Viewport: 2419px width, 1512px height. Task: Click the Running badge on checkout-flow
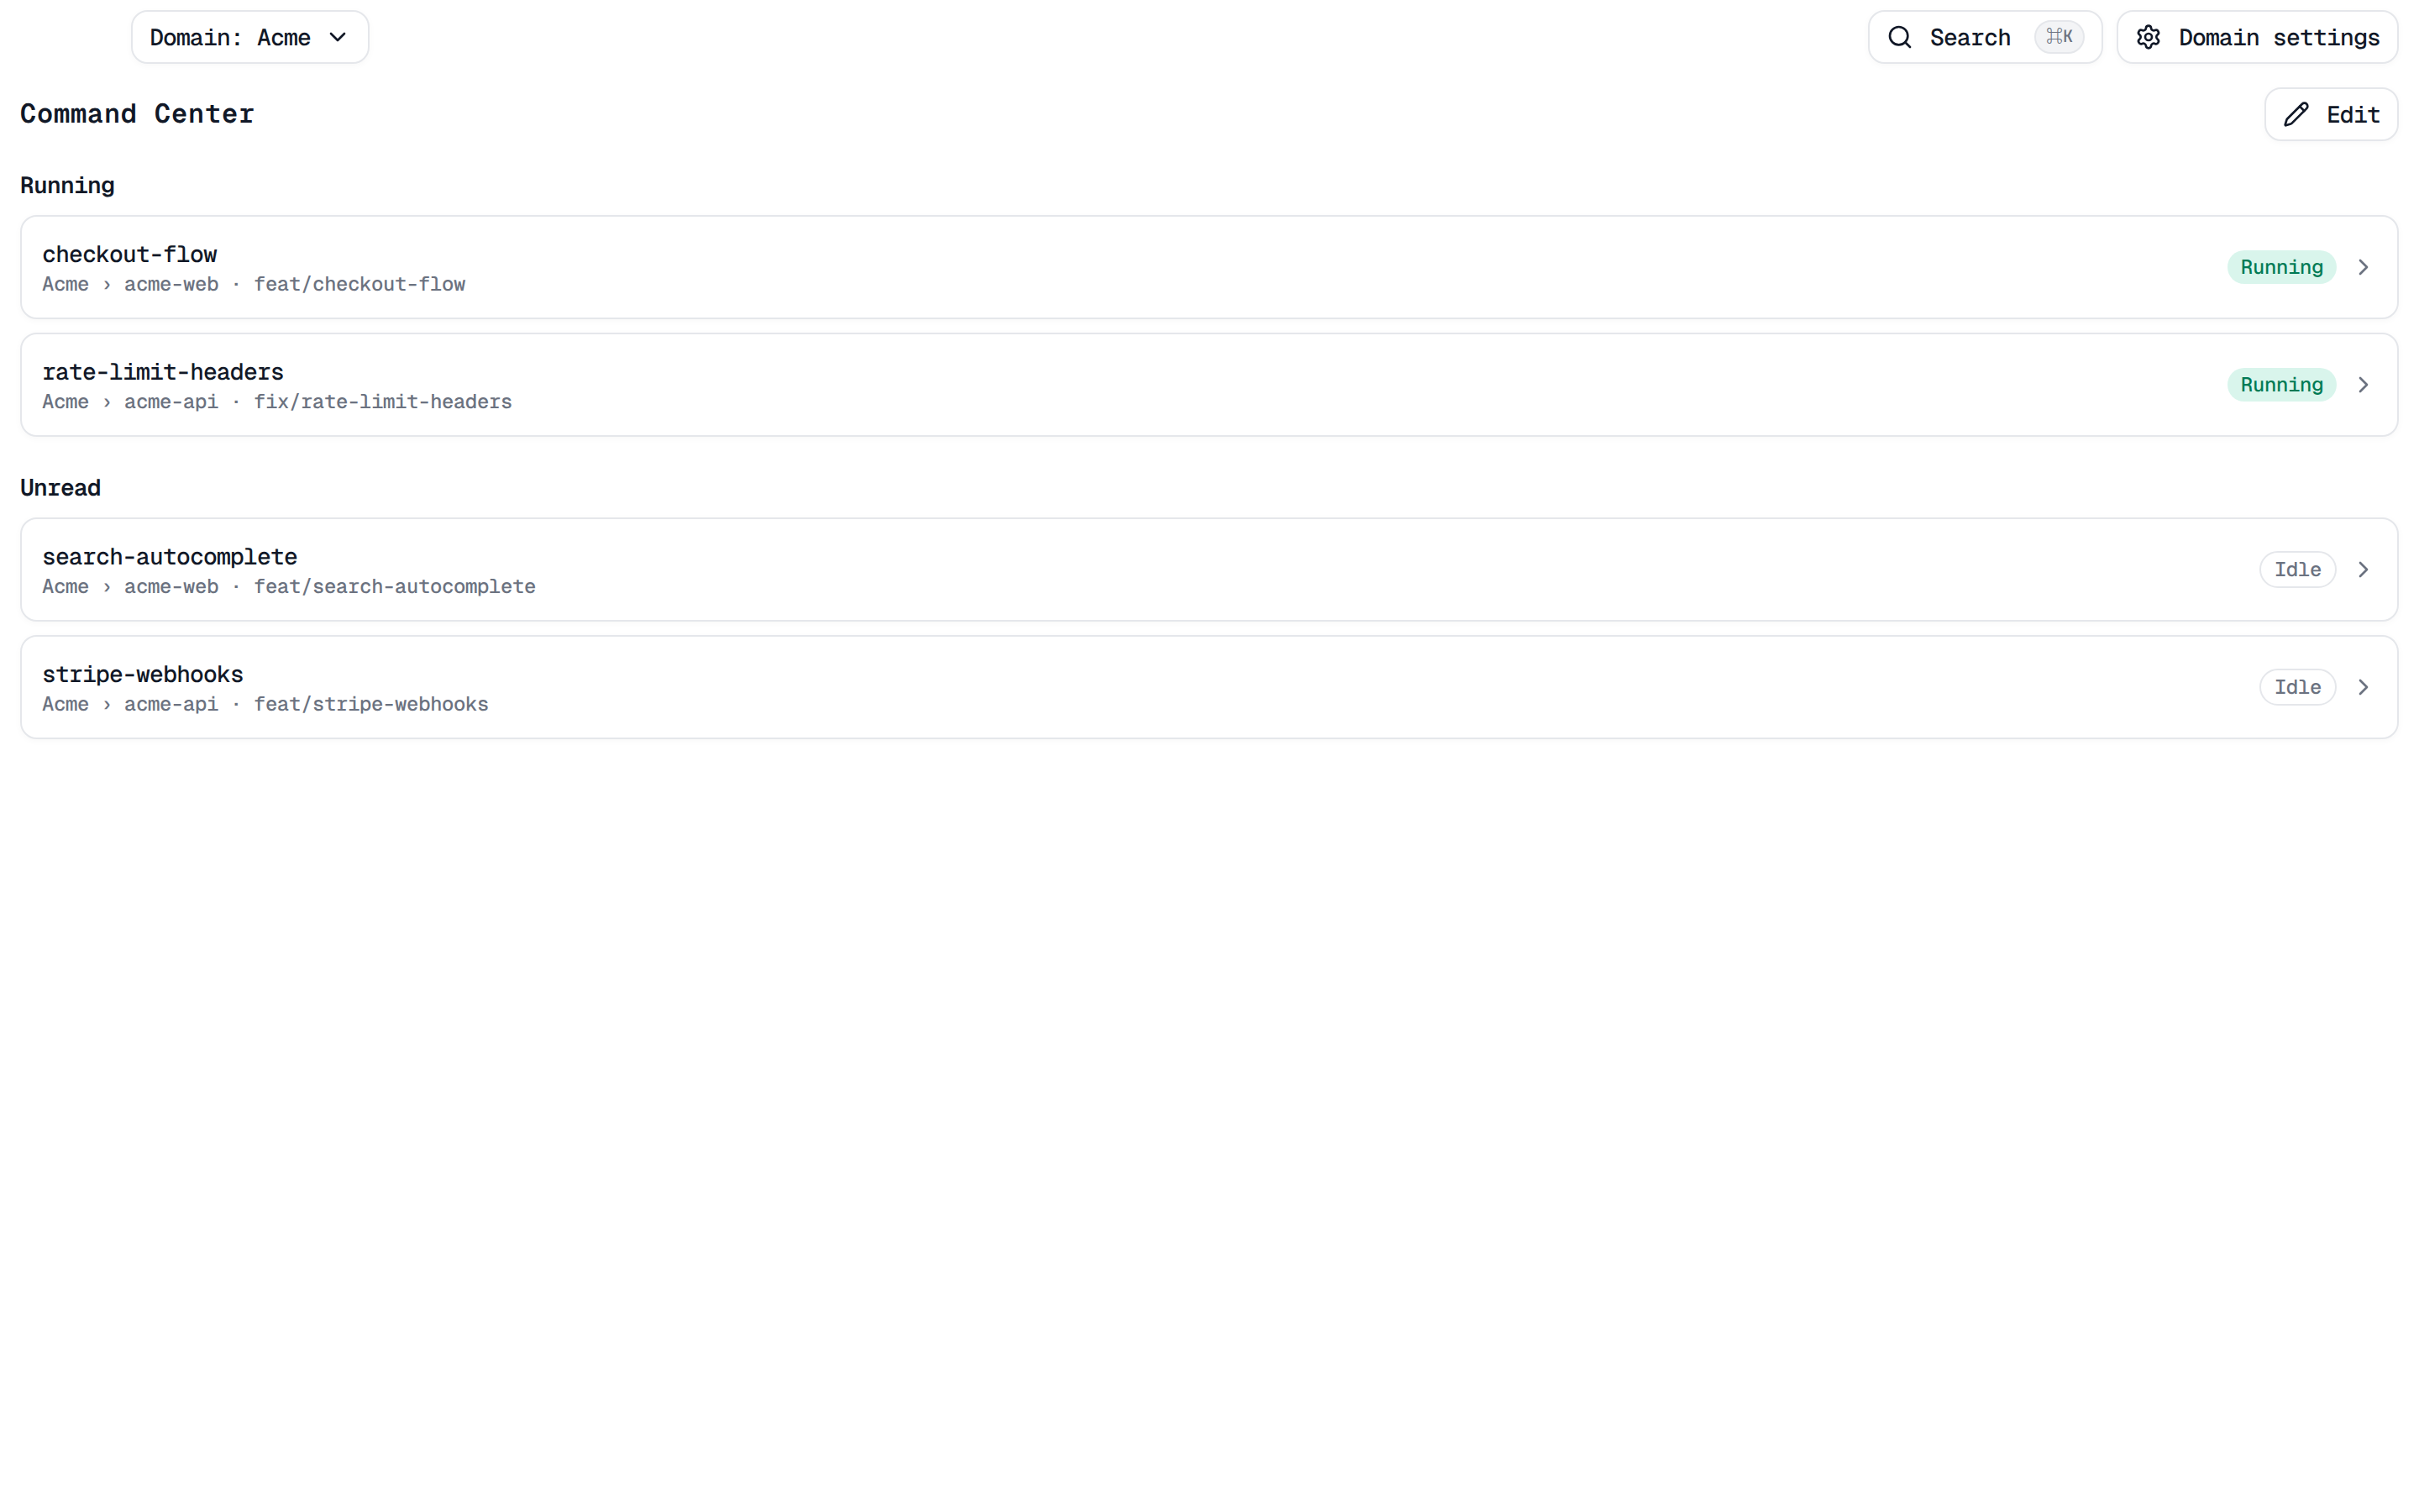[x=2281, y=267]
